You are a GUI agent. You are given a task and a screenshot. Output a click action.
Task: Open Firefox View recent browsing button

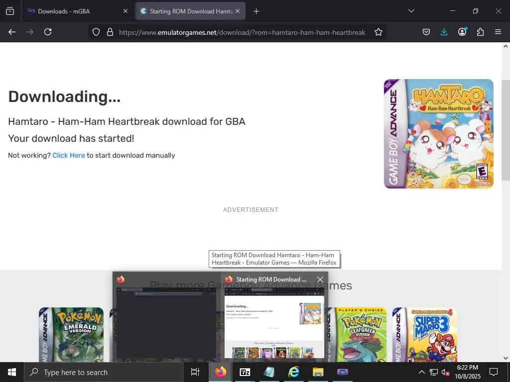point(10,11)
